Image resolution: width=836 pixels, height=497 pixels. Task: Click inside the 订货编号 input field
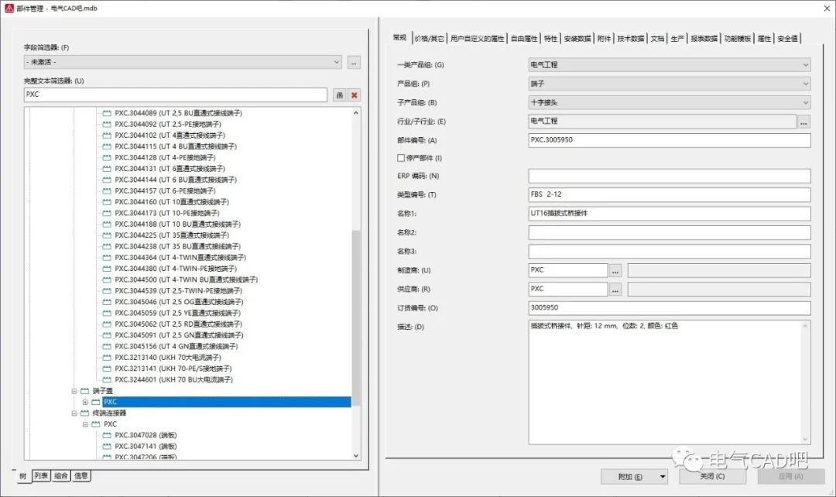pos(666,307)
